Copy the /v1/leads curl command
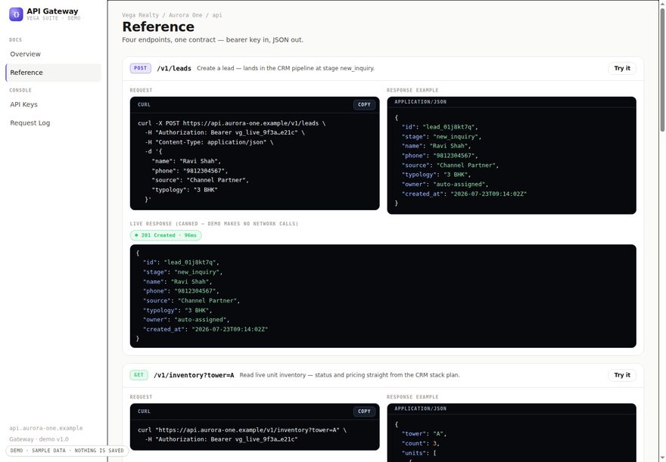 pos(364,105)
